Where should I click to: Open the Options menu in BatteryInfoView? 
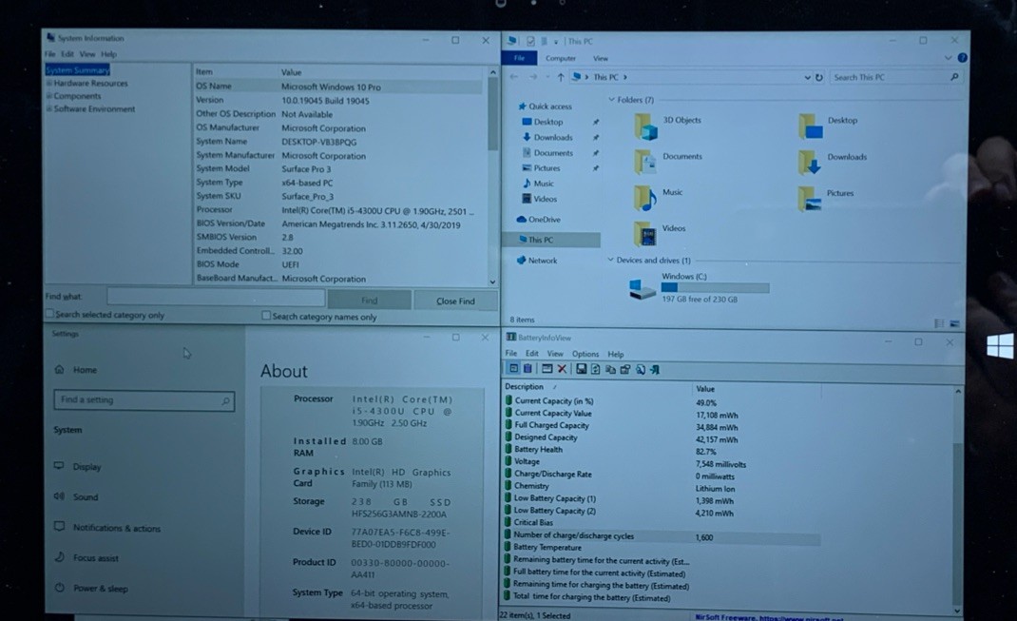585,354
